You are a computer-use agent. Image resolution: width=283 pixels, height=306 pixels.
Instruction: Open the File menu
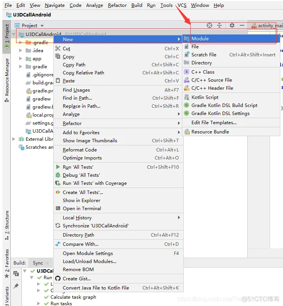pos(8,5)
